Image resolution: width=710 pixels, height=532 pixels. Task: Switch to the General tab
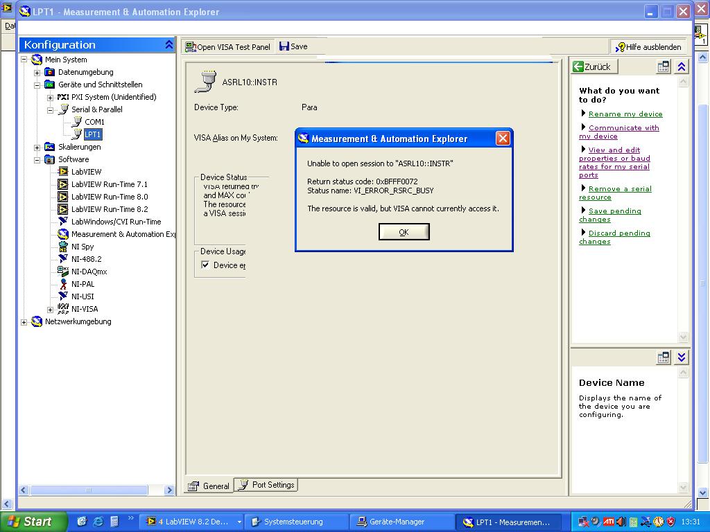click(209, 486)
